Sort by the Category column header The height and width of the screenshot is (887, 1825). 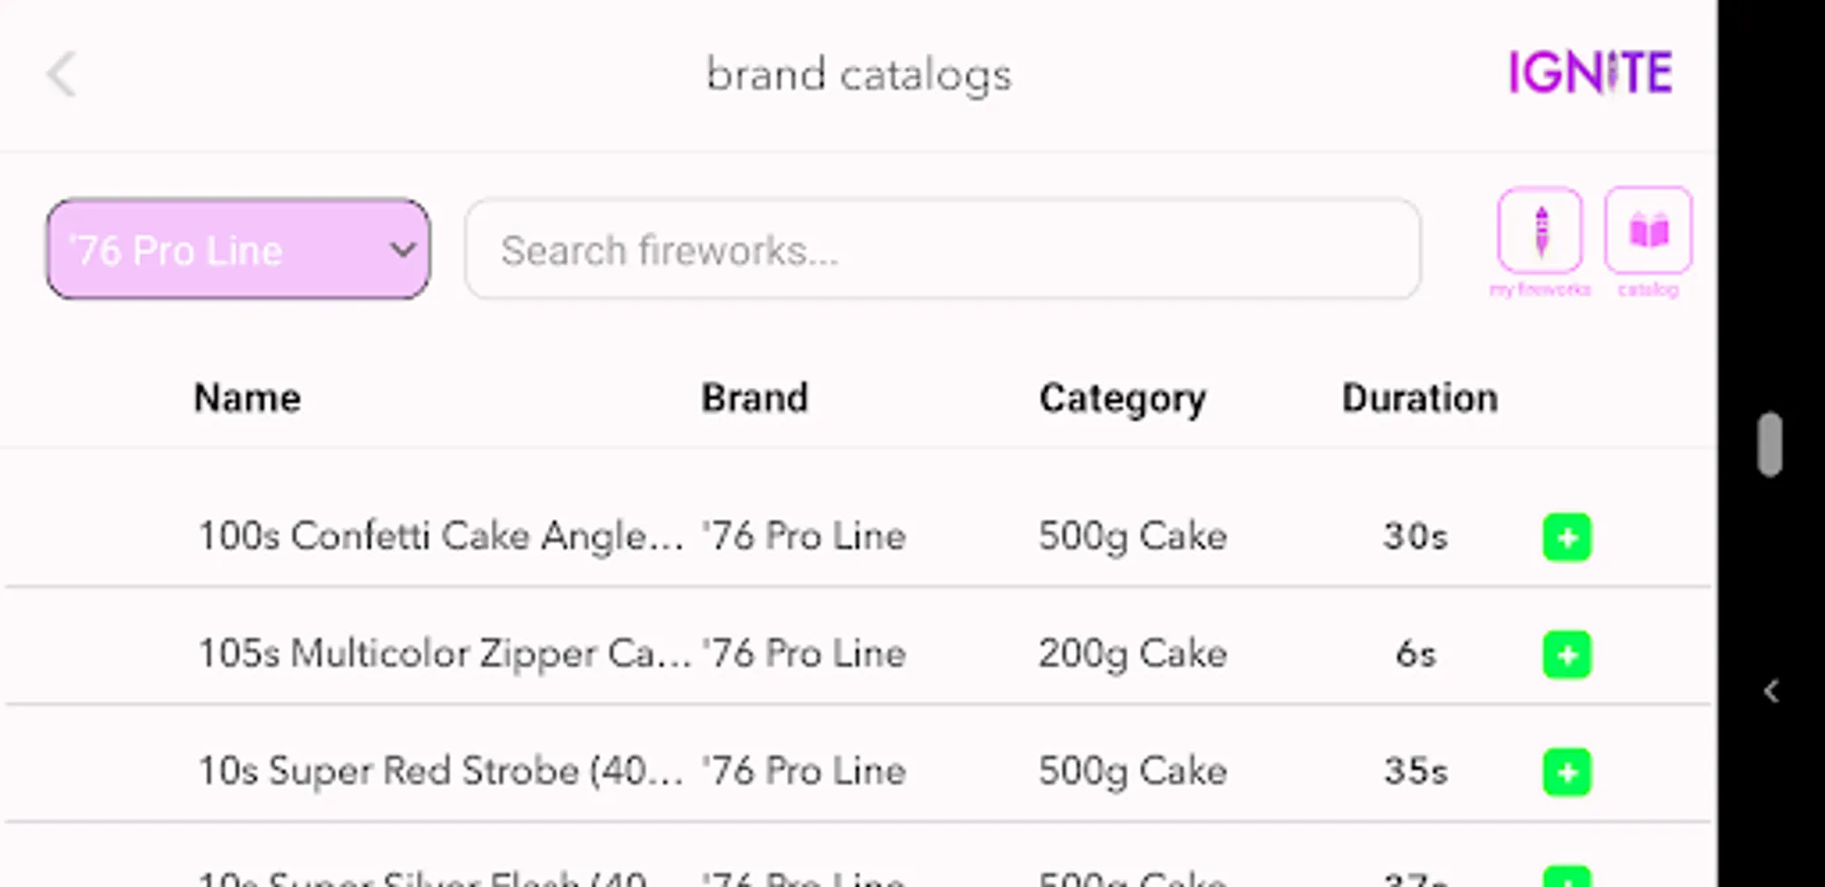click(x=1122, y=398)
